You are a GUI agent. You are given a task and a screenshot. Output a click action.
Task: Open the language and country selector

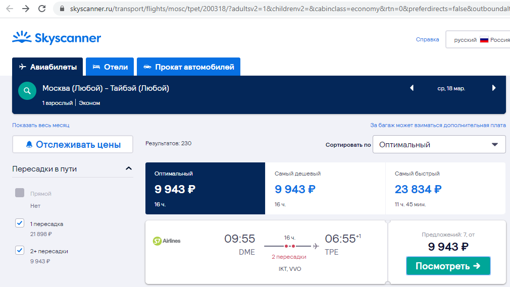click(477, 40)
